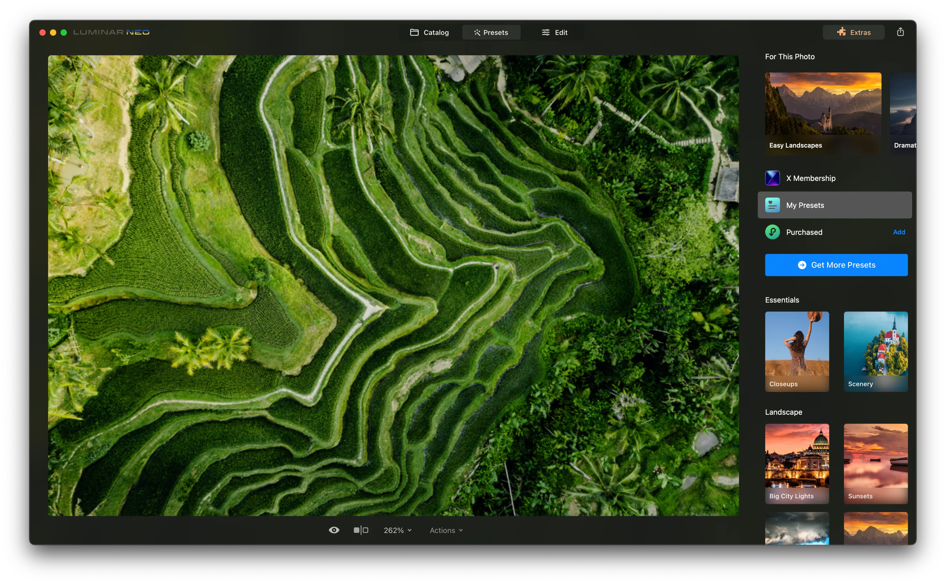Open the 262% zoom dropdown
This screenshot has height=584, width=946.
[398, 530]
